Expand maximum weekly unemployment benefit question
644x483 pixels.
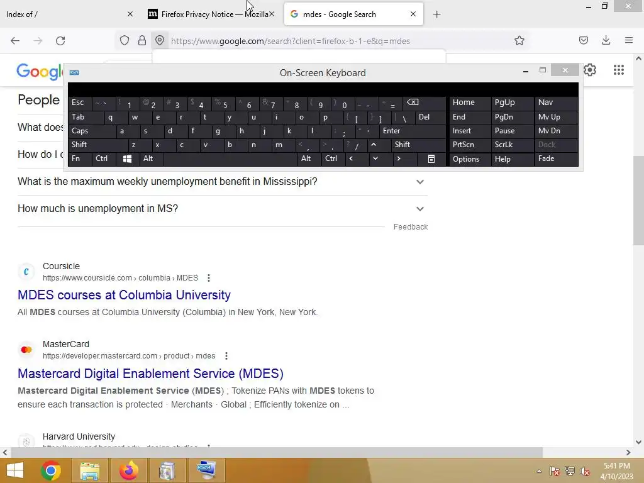coord(222,182)
